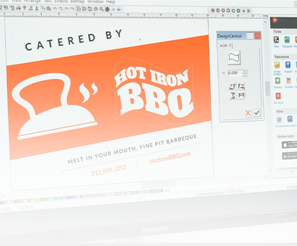This screenshot has height=246, width=297.
Task: Click the magnifier zoom toolbar icon
Action: pyautogui.click(x=101, y=9)
